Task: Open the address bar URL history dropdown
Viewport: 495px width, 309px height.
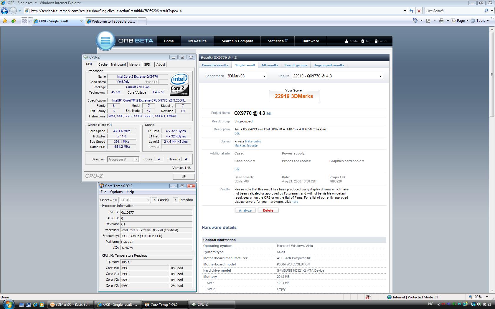Action: tap(405, 11)
